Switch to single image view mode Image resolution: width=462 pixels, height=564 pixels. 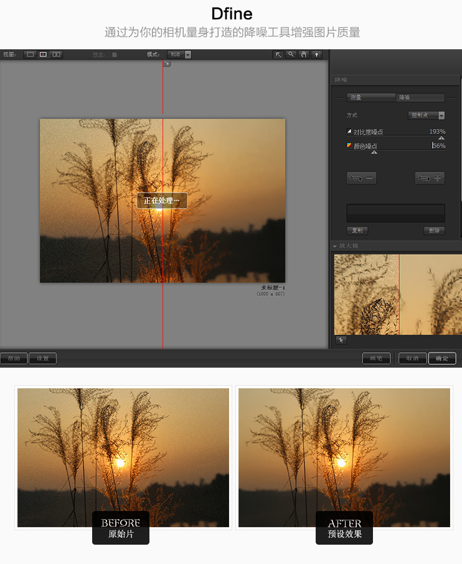coord(31,54)
